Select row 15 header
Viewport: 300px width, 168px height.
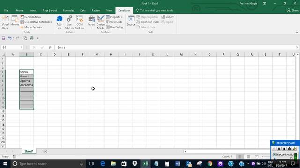point(3,120)
